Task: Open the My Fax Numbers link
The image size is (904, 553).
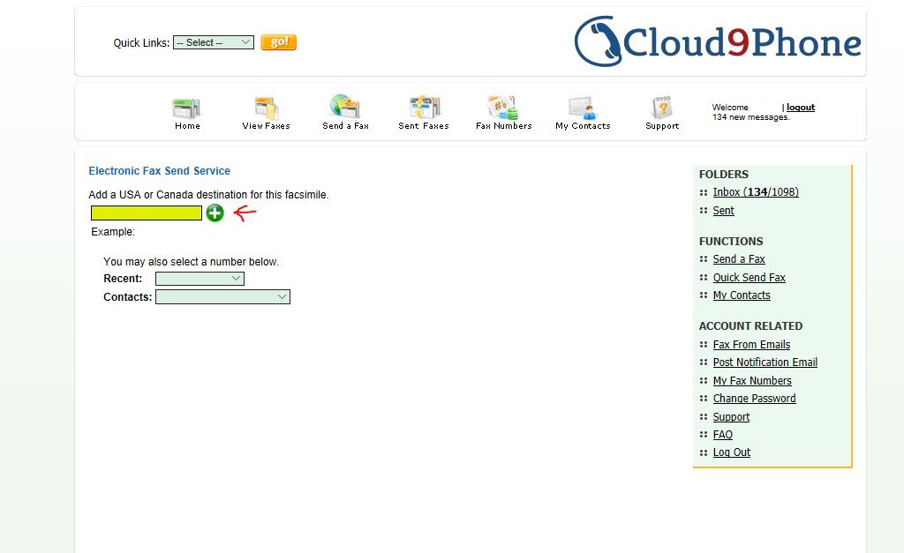Action: (x=752, y=380)
